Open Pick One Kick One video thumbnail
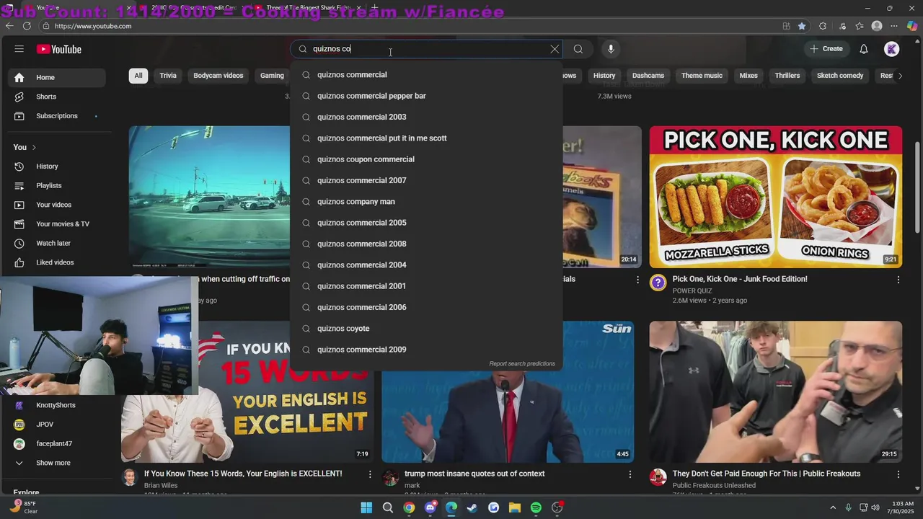 775,197
